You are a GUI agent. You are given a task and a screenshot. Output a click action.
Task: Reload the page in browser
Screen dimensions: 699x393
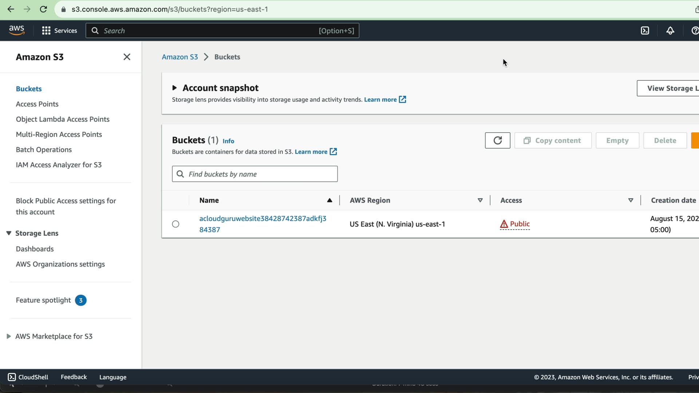tap(43, 9)
